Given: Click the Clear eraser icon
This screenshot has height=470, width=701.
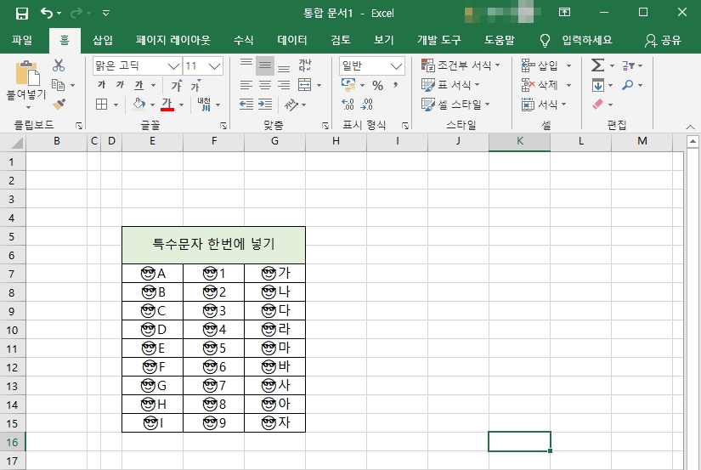Looking at the screenshot, I should pyautogui.click(x=597, y=105).
